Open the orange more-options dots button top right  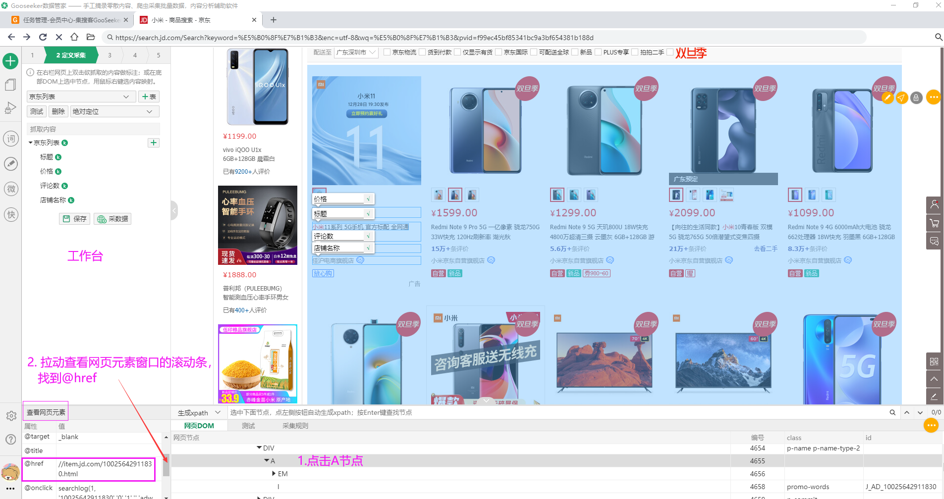click(934, 97)
